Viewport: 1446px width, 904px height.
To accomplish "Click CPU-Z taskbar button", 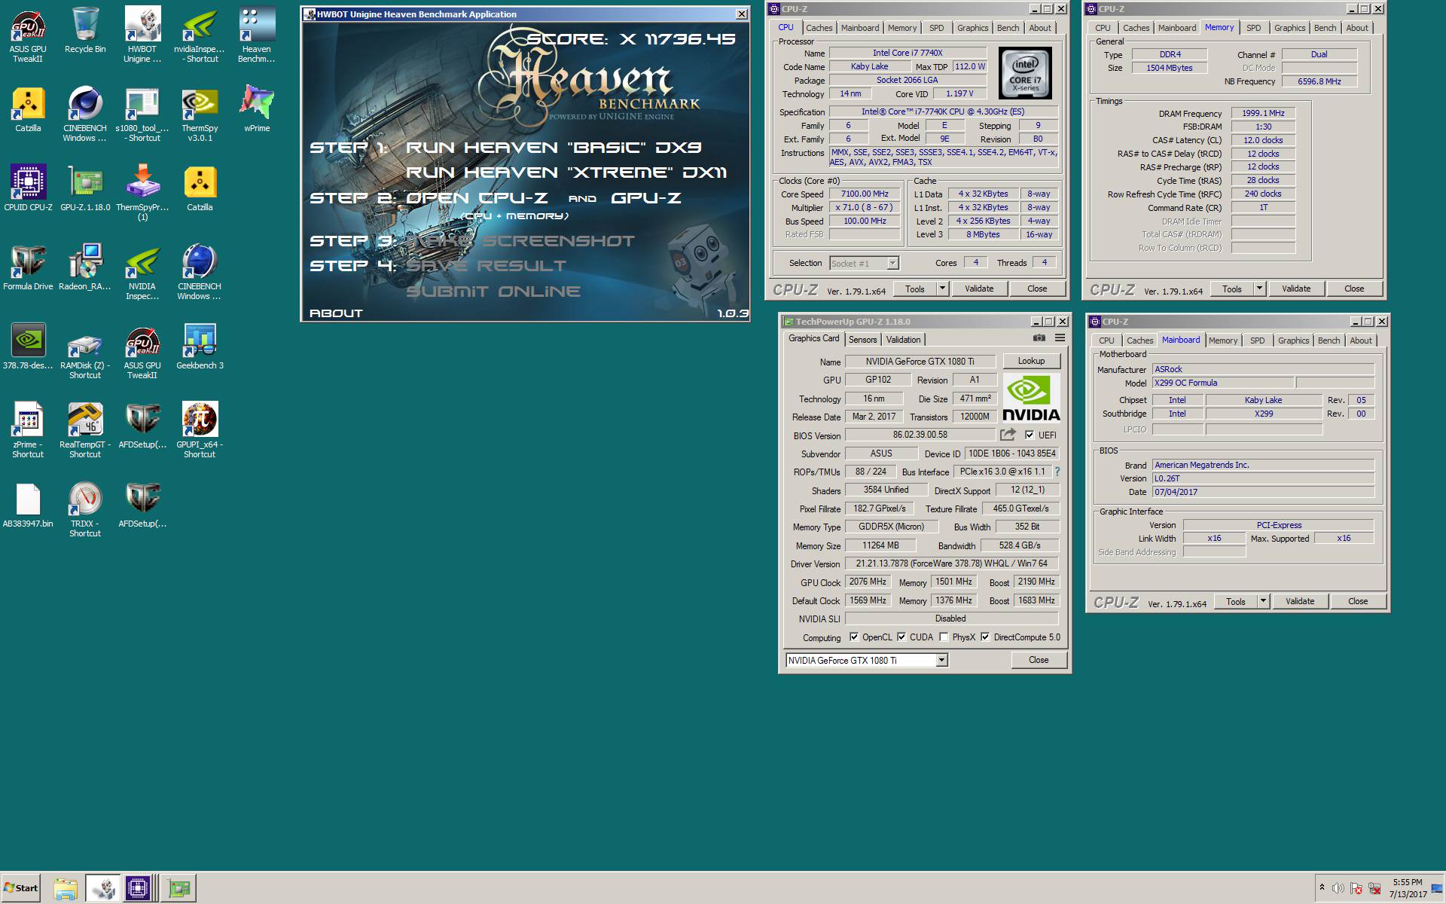I will 138,888.
